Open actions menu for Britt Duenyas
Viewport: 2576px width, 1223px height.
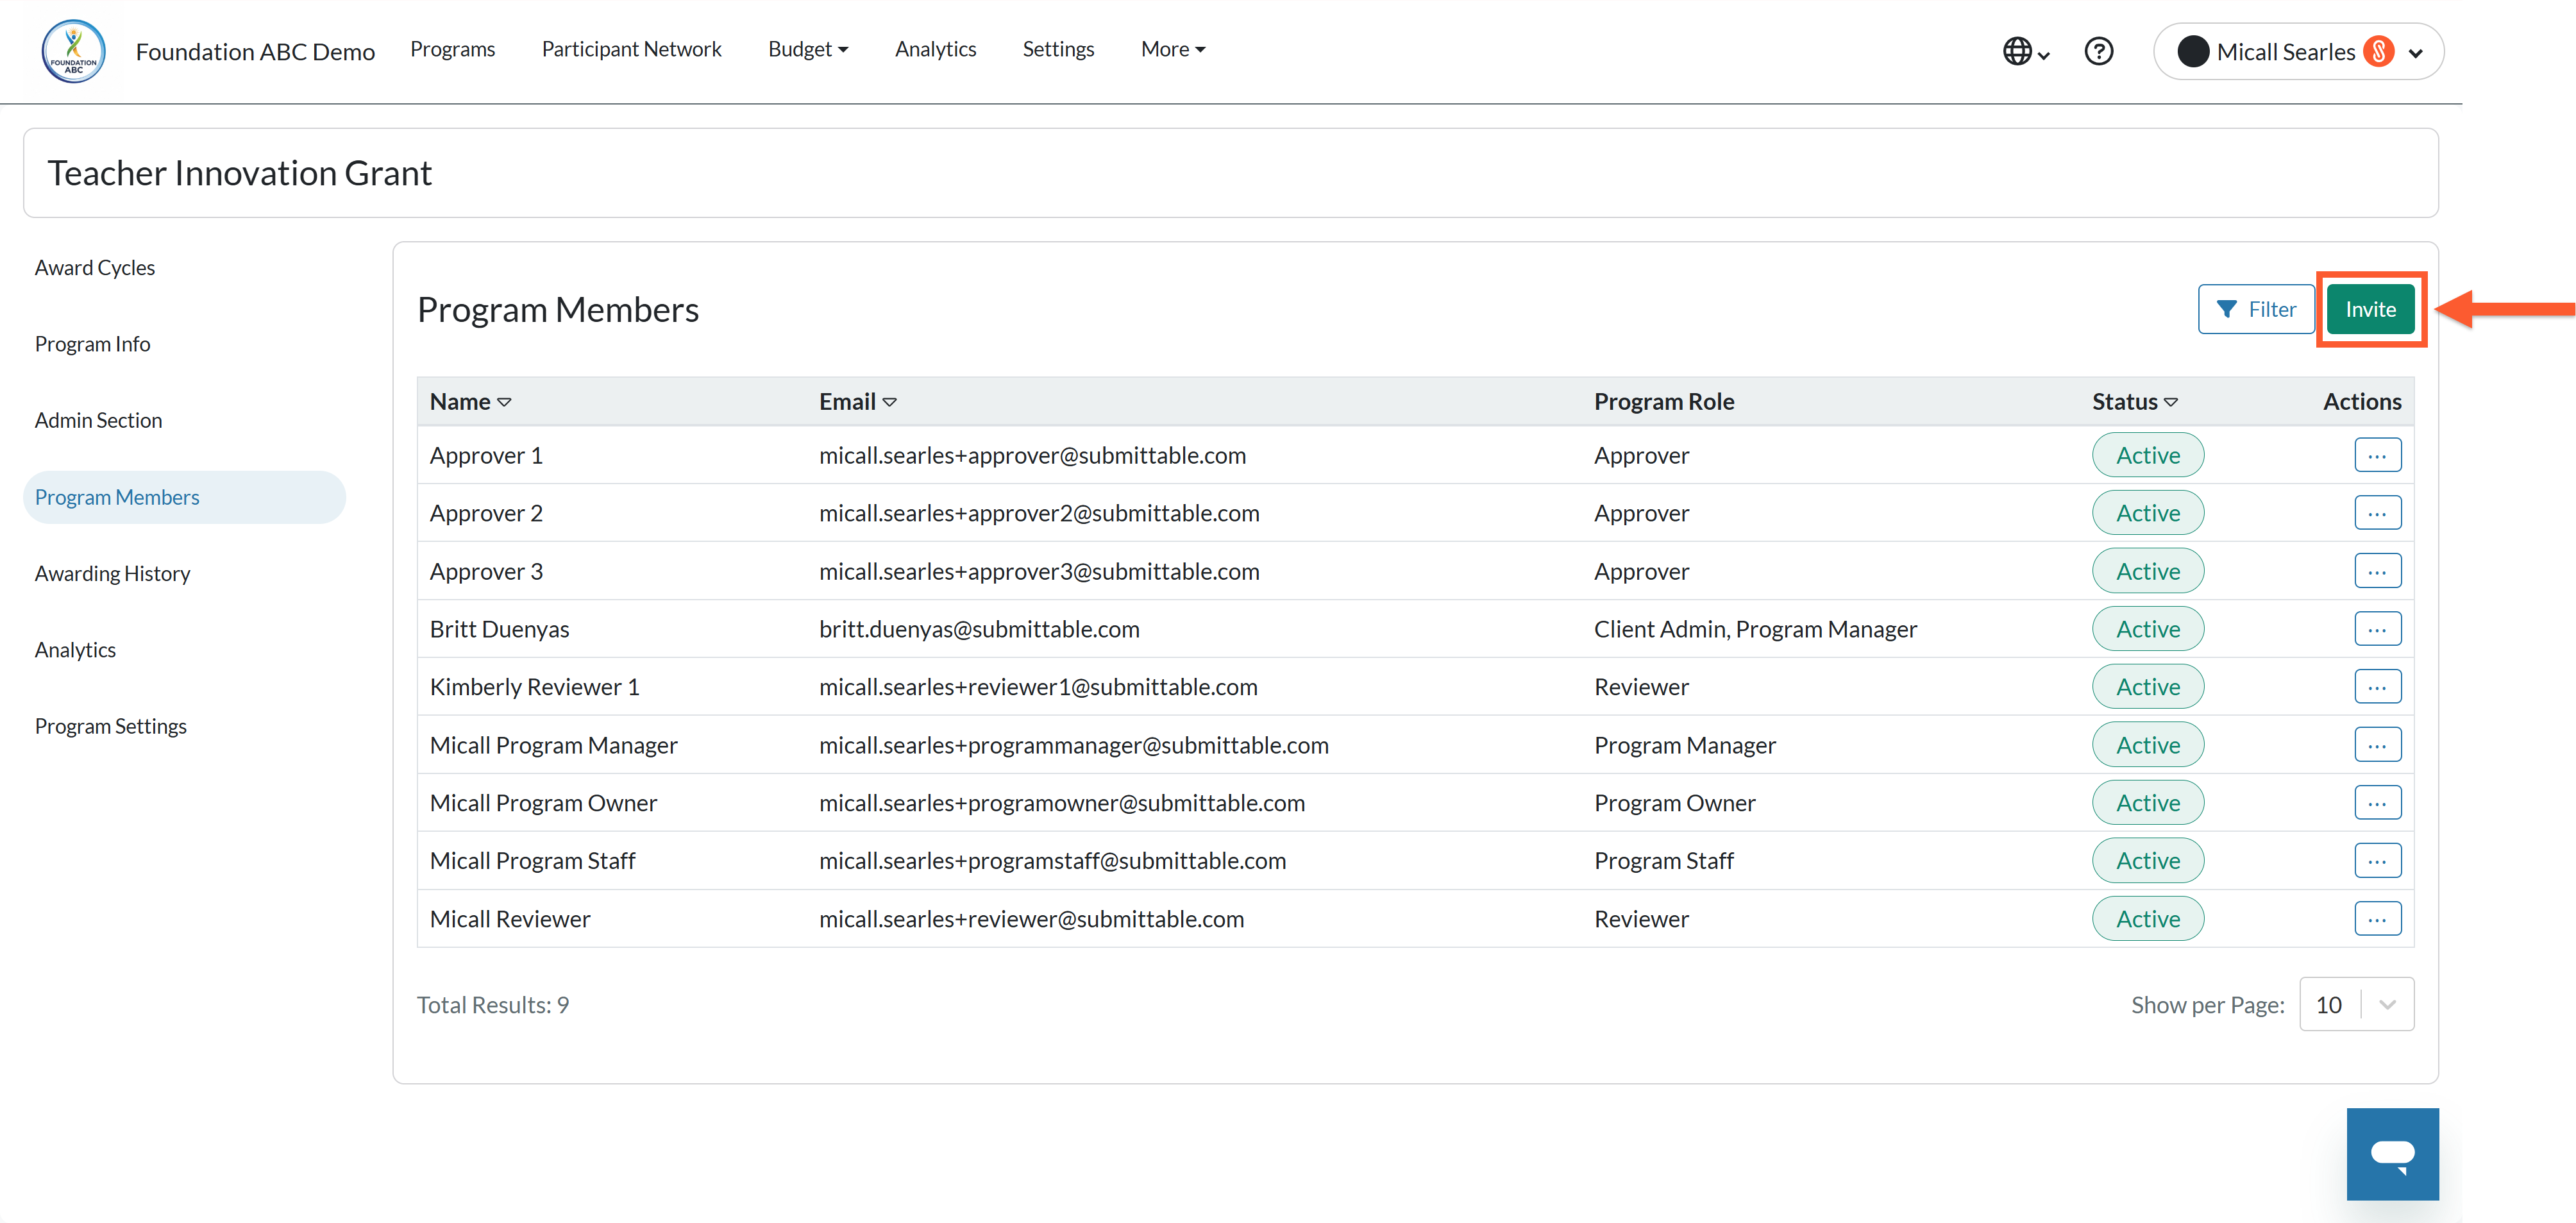[x=2377, y=630]
